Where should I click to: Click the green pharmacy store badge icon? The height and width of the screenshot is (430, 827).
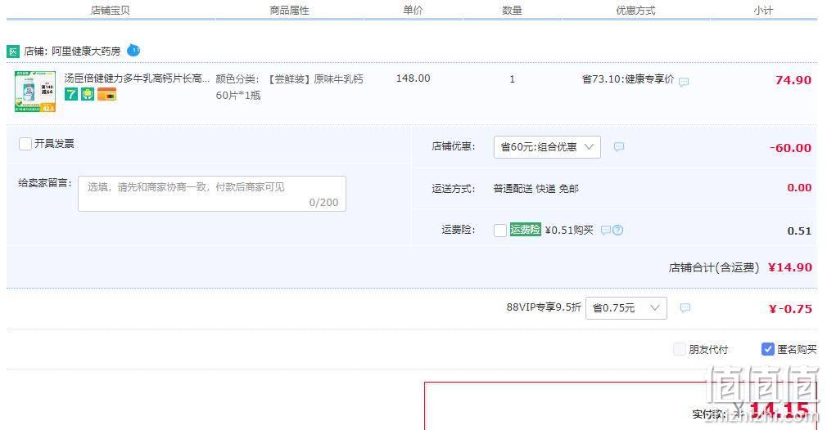pos(12,51)
